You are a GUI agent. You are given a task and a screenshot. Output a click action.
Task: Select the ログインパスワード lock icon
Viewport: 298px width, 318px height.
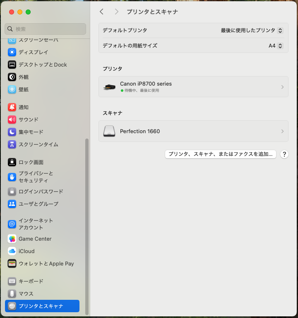click(x=12, y=191)
